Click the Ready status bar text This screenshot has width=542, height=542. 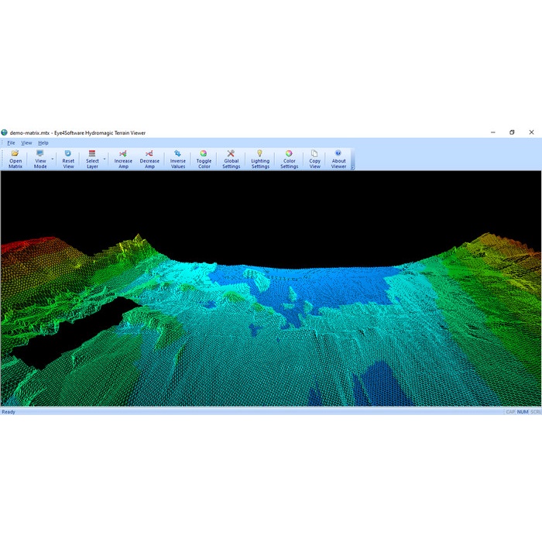(x=9, y=412)
